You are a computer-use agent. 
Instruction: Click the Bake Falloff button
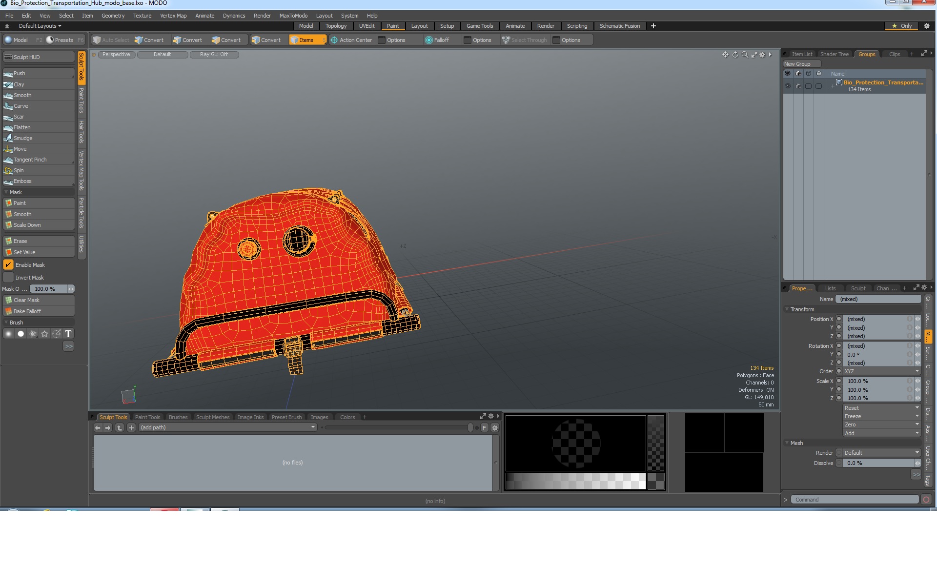[x=39, y=311]
